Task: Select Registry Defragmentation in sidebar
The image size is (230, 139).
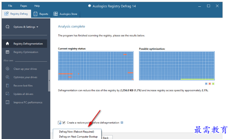Action: coord(24,44)
